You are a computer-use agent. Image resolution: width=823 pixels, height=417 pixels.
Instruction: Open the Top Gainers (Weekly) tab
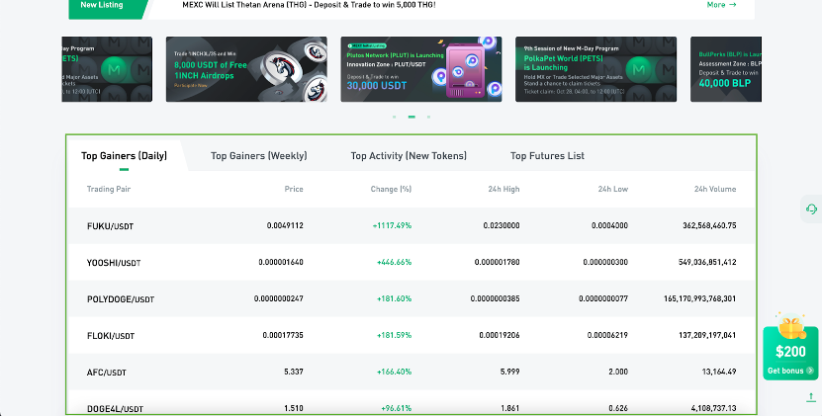pyautogui.click(x=258, y=156)
